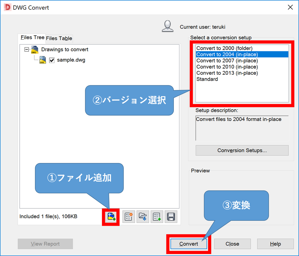Select the Drawings to convert label
This screenshot has height=256, width=299.
pyautogui.click(x=65, y=50)
